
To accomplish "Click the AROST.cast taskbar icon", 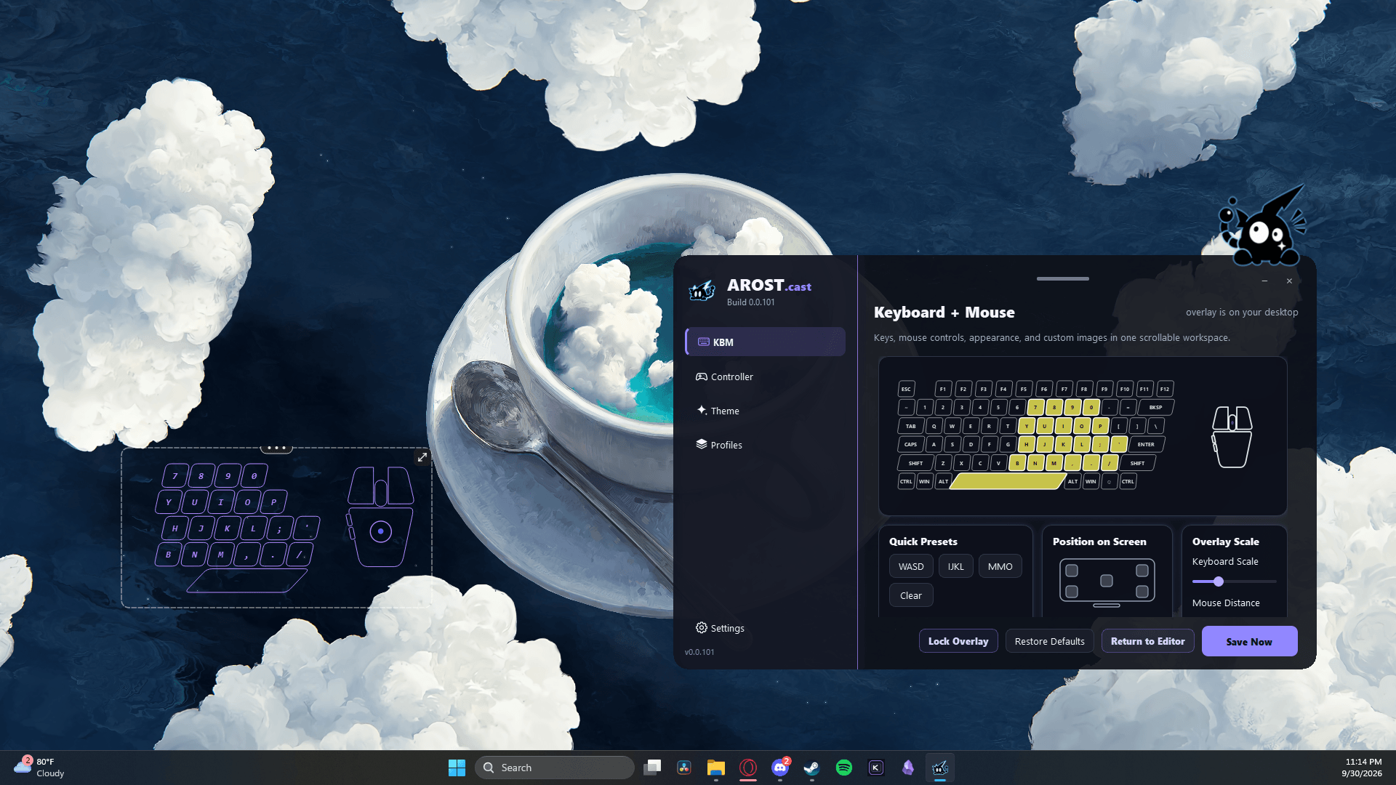I will point(940,768).
